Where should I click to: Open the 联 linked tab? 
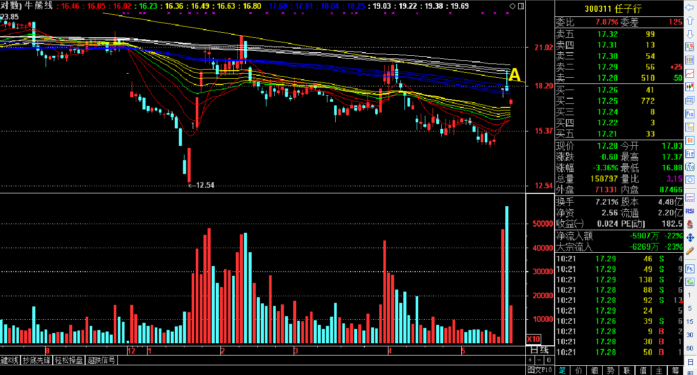coord(627,370)
